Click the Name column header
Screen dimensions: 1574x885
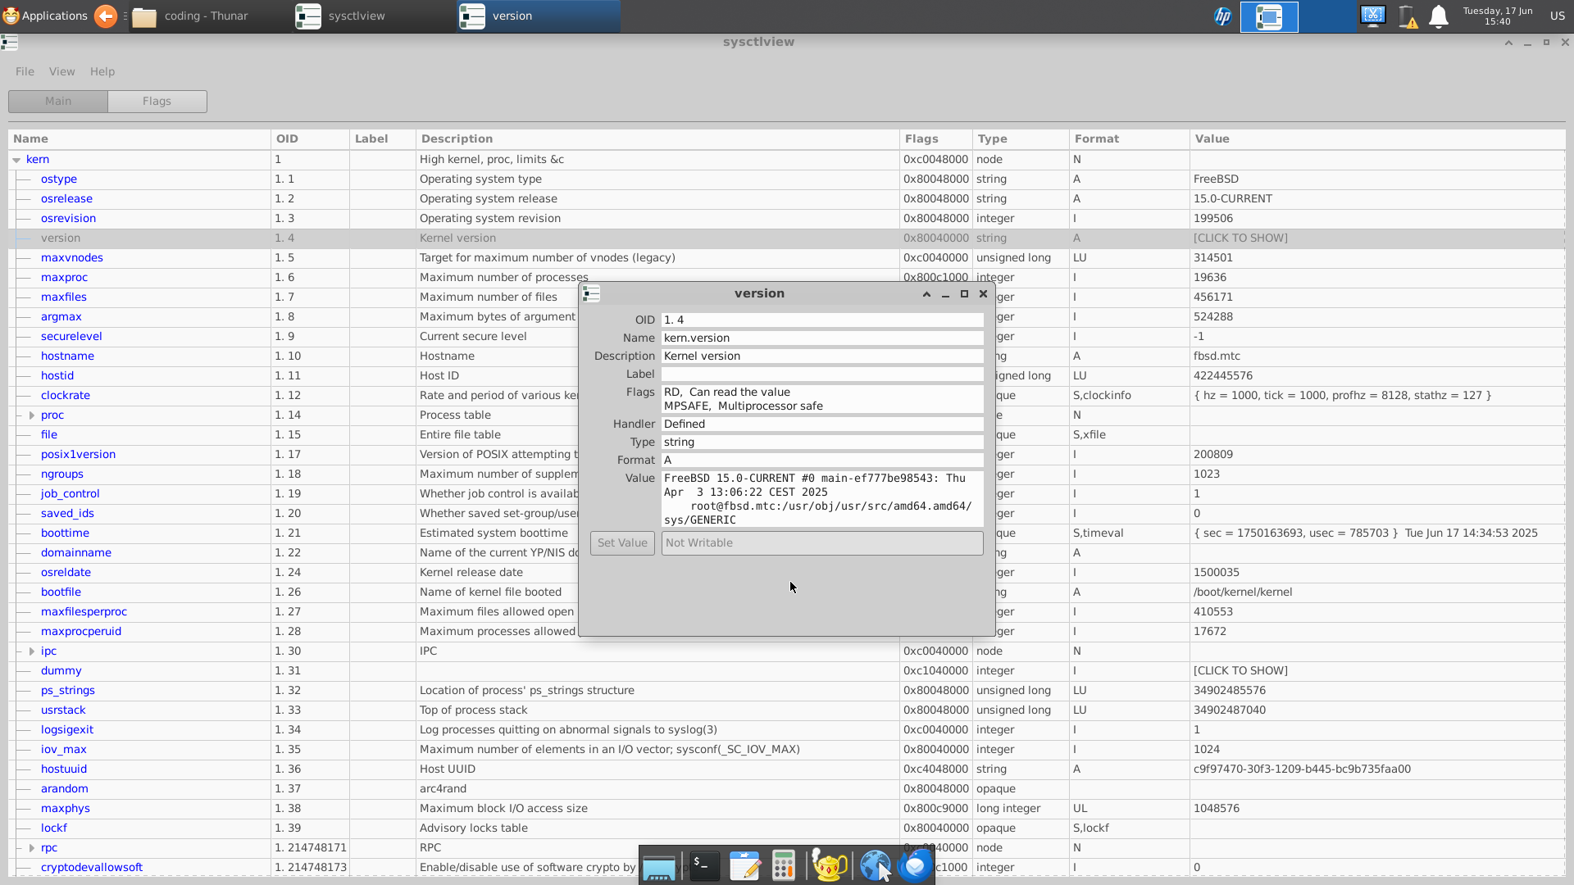(x=139, y=138)
